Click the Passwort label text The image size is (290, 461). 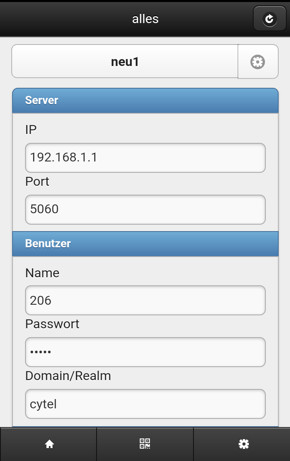[x=52, y=324]
